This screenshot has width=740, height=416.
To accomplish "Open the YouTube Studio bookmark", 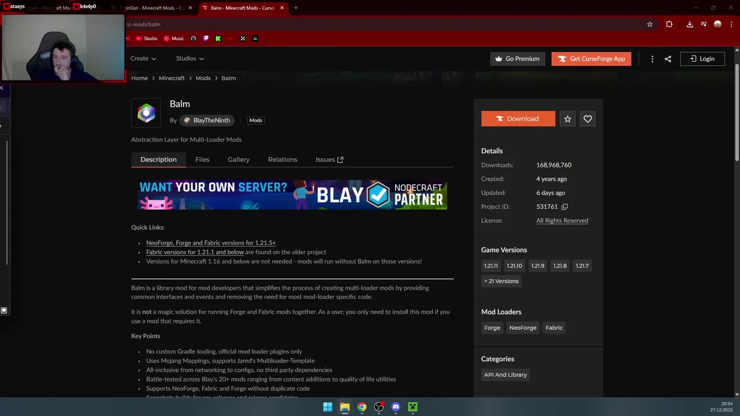I will pyautogui.click(x=146, y=39).
